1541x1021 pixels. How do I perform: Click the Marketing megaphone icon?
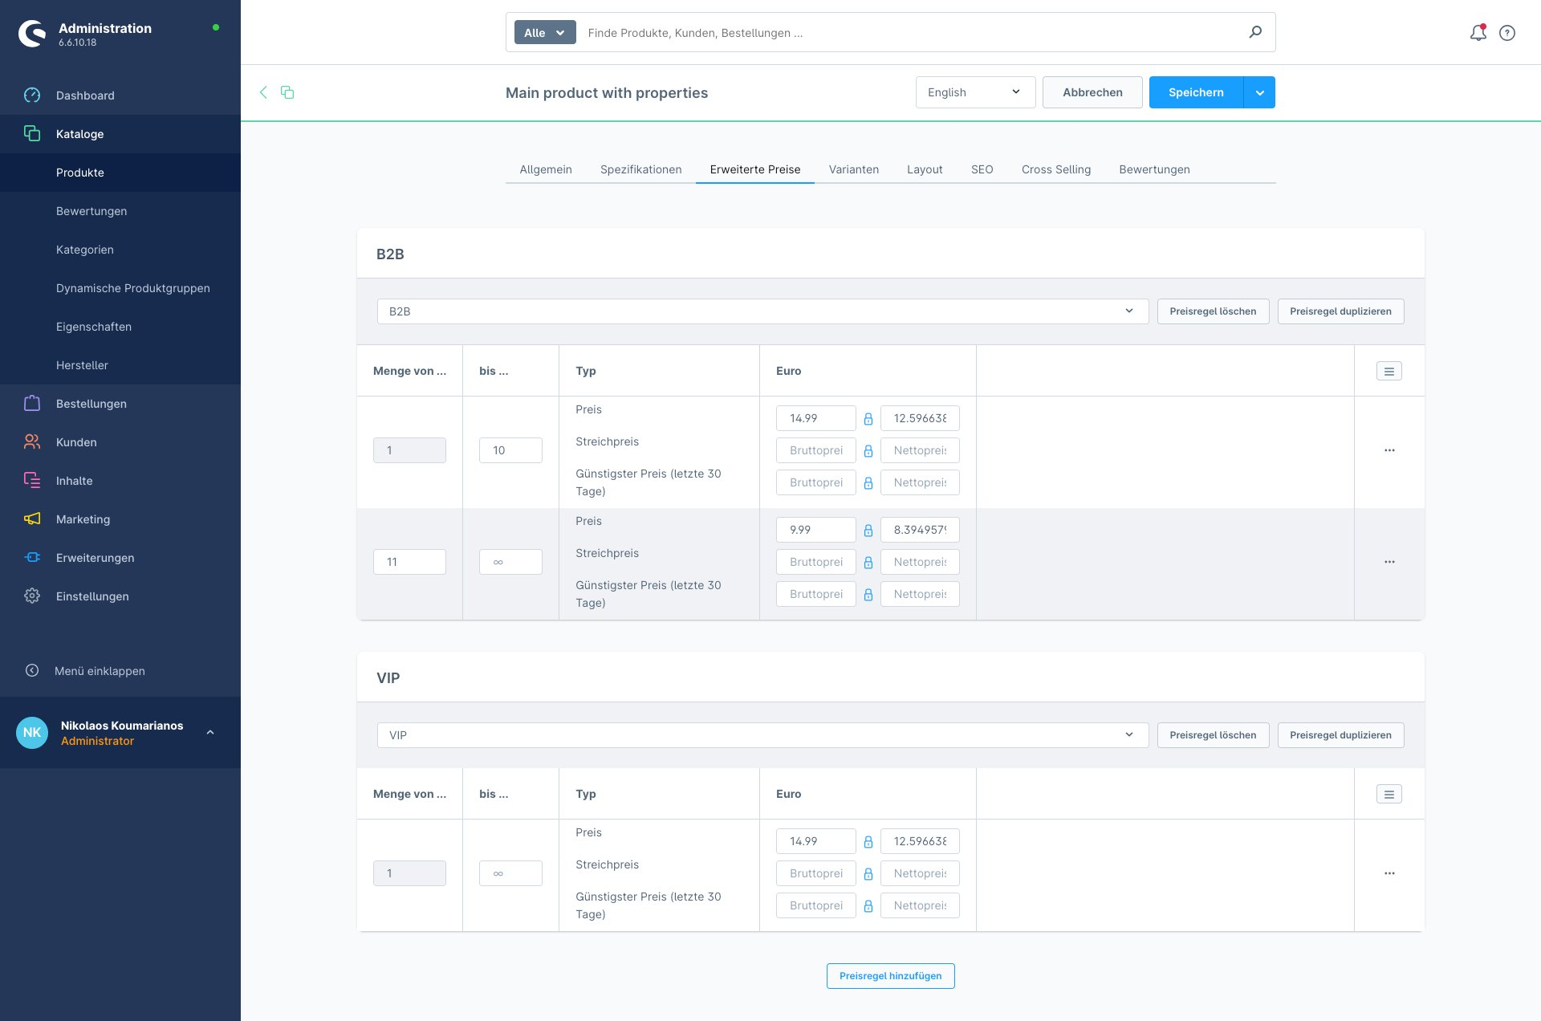32,519
